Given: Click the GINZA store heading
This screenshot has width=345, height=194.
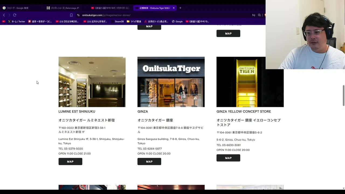Looking at the screenshot, I should pyautogui.click(x=143, y=111).
